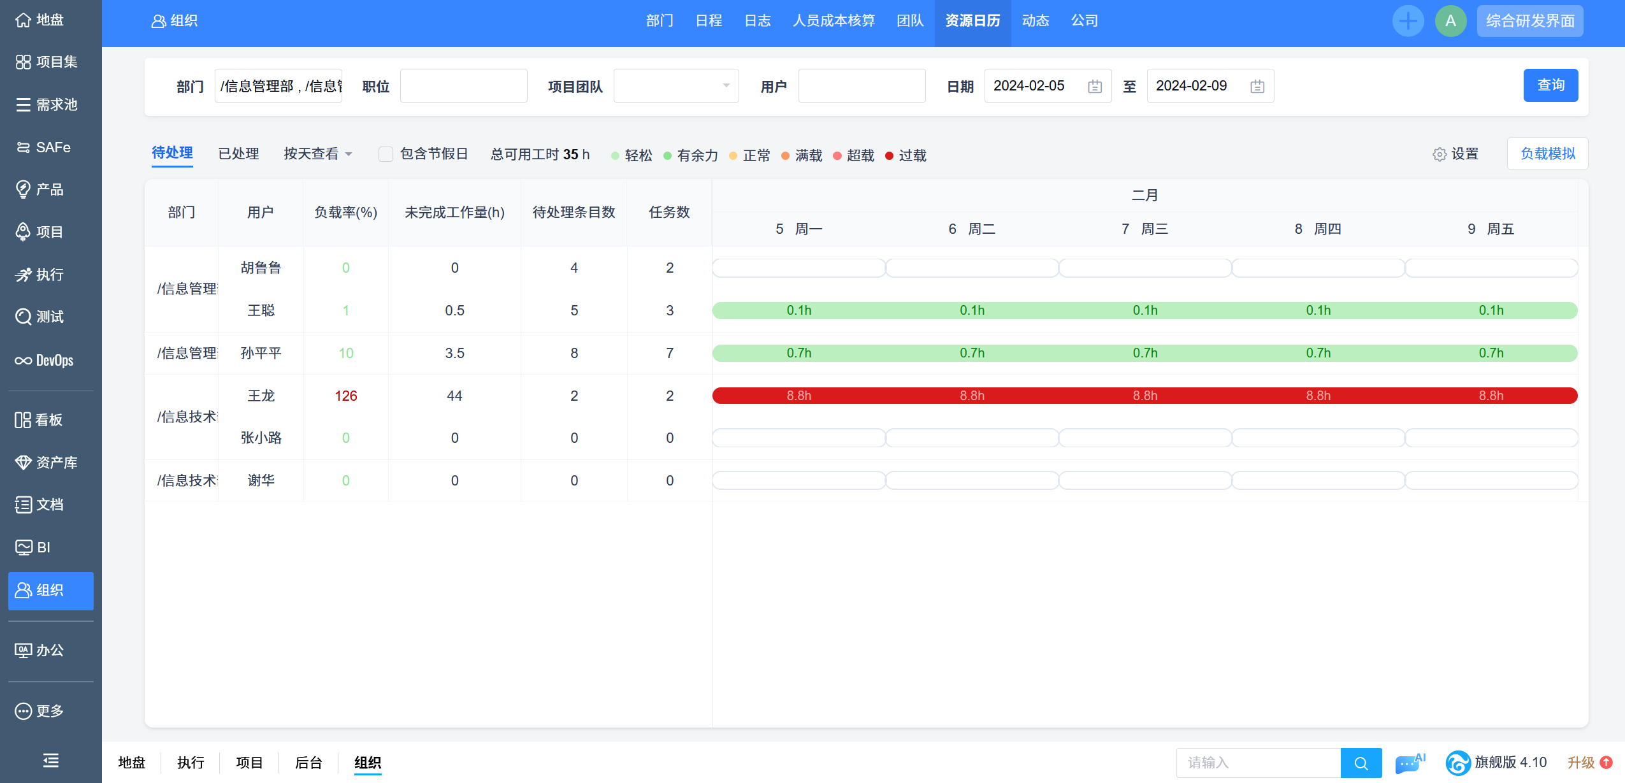
Task: Focus the 职位 input field
Action: pyautogui.click(x=463, y=86)
